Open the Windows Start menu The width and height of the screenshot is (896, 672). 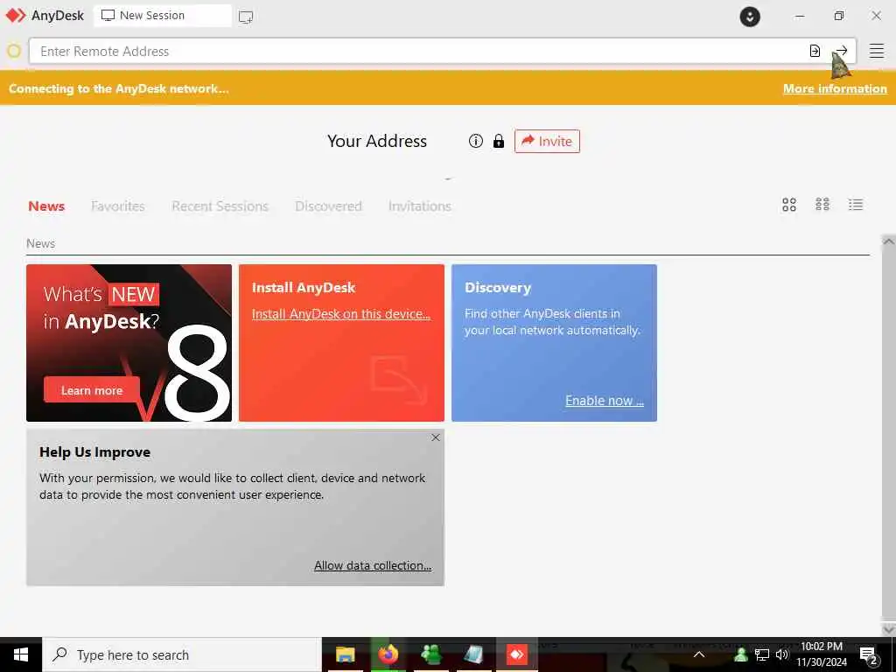(21, 654)
